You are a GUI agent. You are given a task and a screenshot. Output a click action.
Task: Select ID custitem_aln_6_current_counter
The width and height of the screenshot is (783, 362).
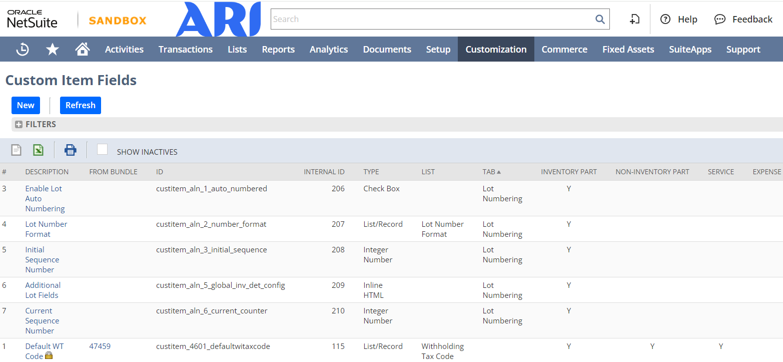[212, 311]
